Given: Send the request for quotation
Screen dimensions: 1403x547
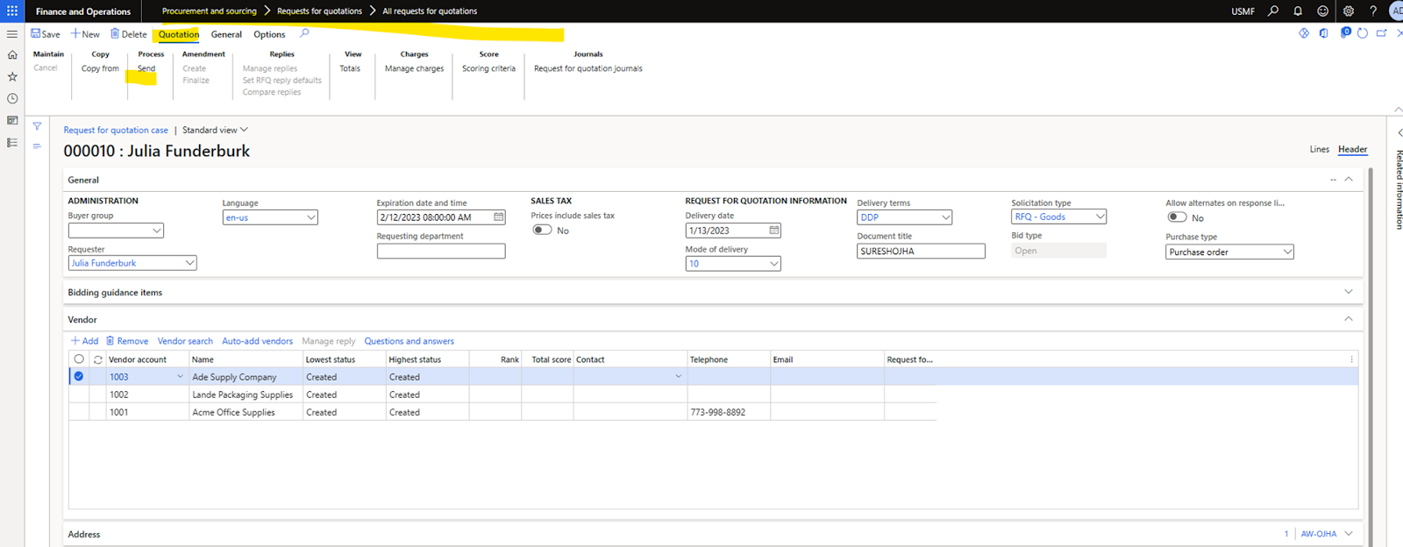Looking at the screenshot, I should 146,68.
